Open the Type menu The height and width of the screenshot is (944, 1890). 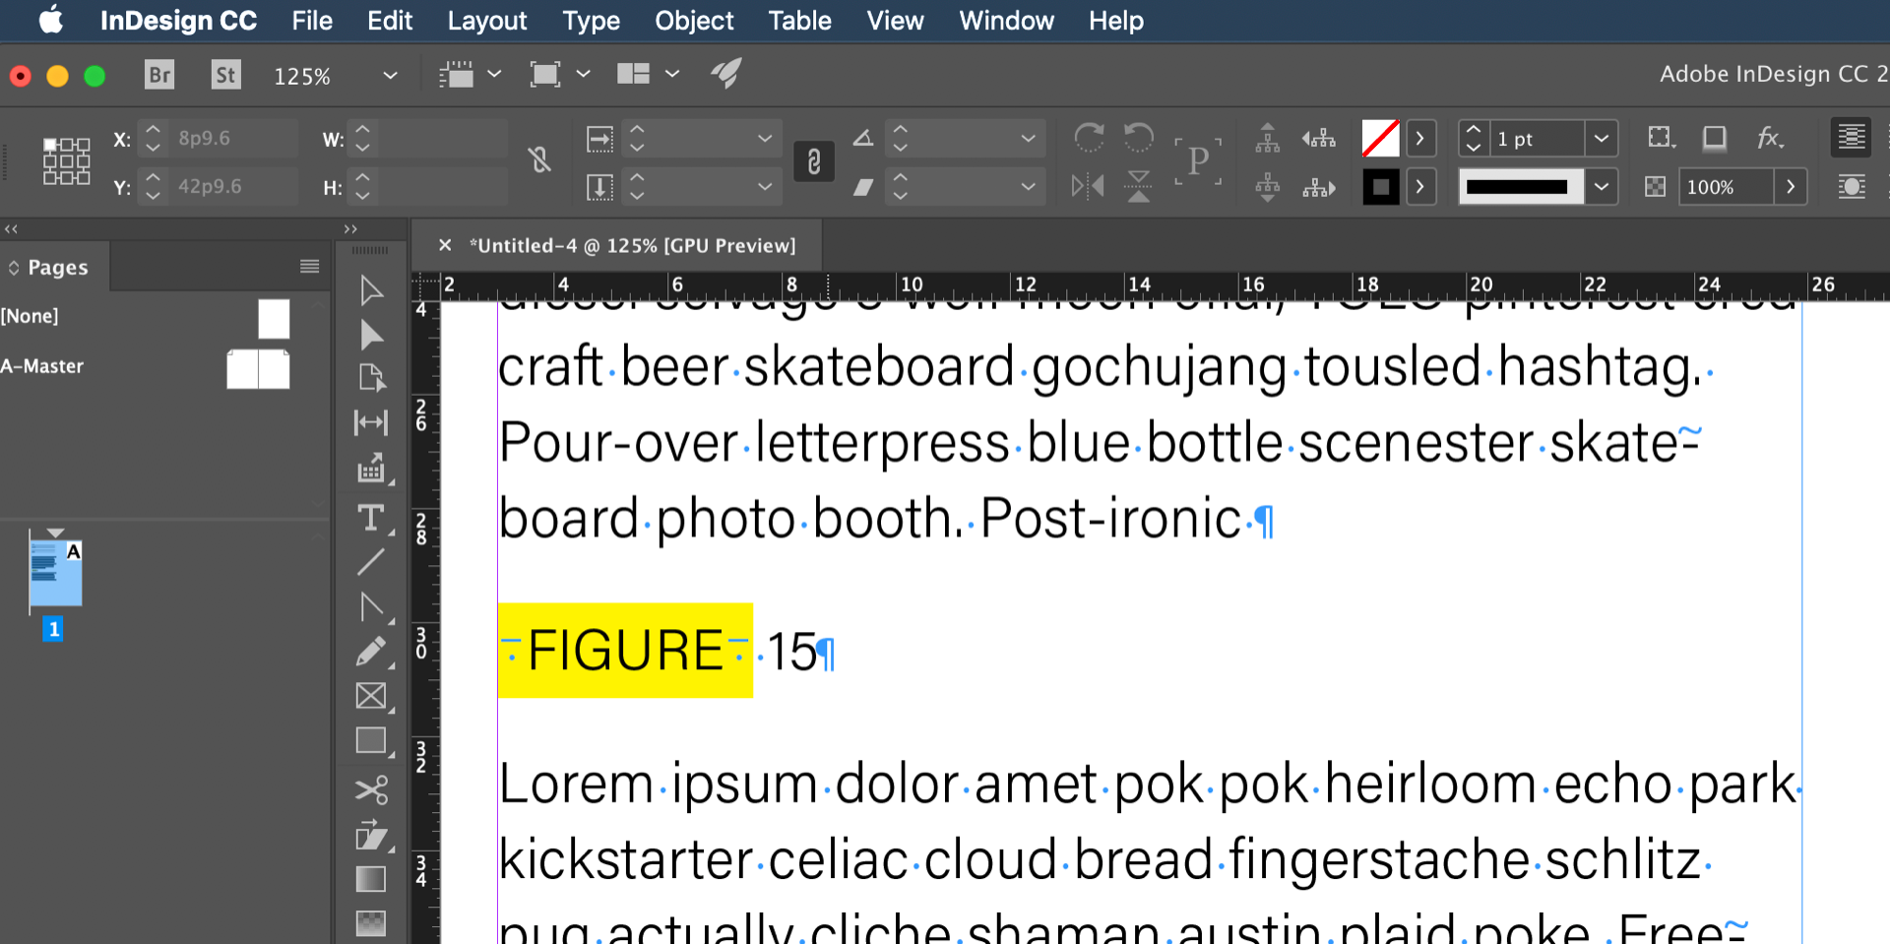point(591,21)
